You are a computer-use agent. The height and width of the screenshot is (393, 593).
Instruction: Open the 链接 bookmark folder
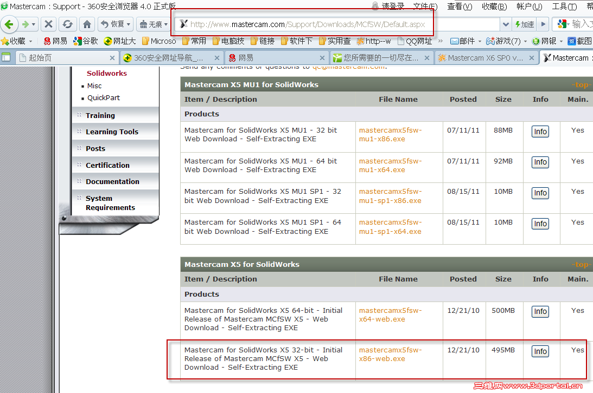263,41
